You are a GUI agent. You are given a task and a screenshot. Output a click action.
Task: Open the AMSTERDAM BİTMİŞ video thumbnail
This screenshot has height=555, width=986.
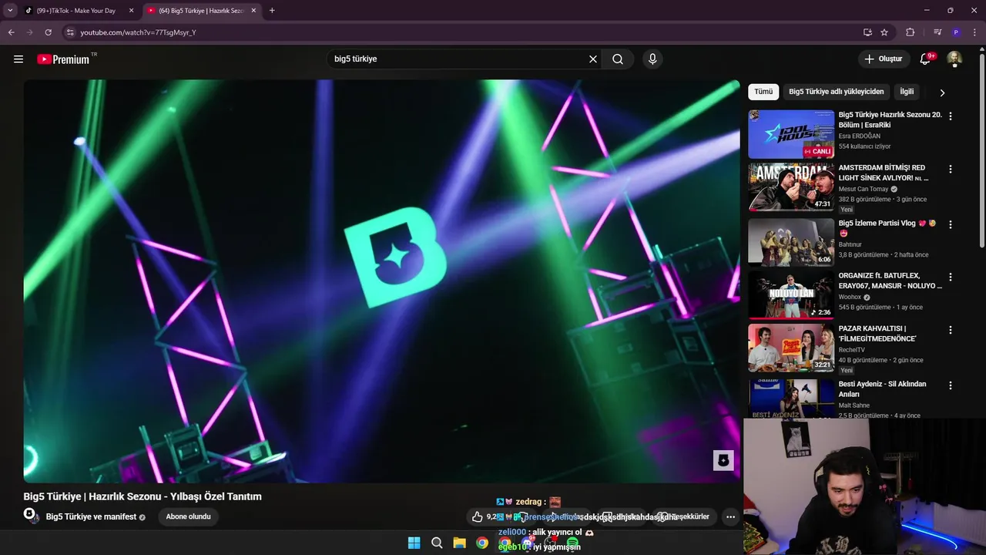point(791,187)
